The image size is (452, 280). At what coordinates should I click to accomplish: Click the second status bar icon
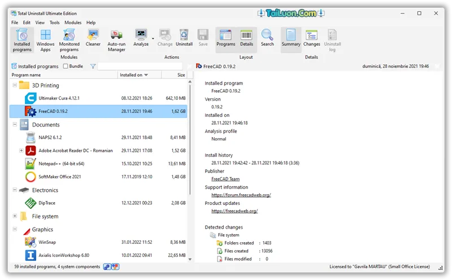115,267
